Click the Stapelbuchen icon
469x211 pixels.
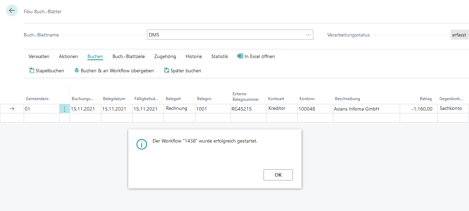(31, 71)
